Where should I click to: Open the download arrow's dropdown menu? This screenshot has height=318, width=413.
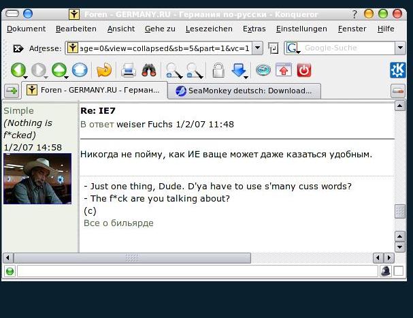coord(246,77)
